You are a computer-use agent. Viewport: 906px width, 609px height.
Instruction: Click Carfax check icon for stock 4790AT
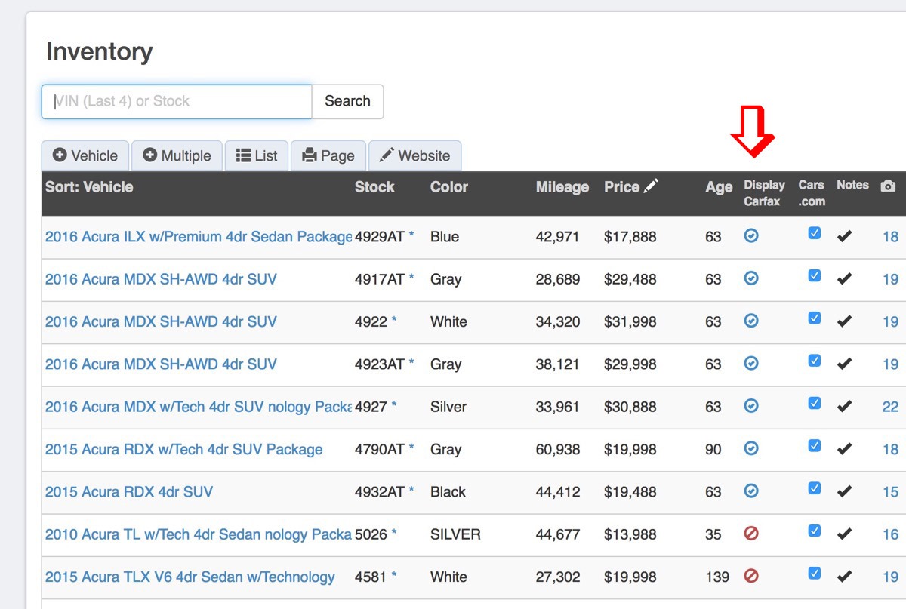click(x=751, y=448)
